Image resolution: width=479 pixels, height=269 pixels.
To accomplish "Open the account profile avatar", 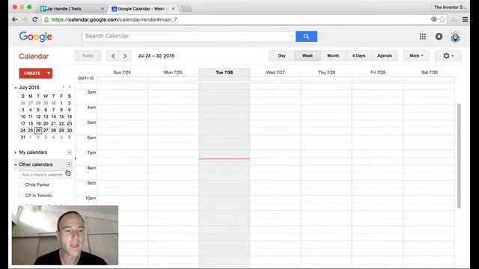I will (455, 37).
